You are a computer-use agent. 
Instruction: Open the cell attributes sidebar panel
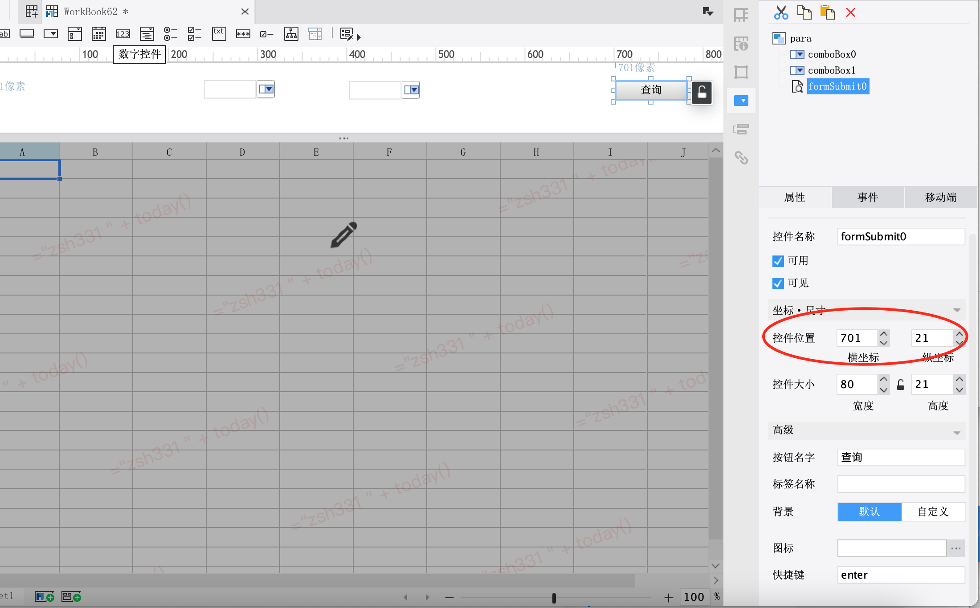point(741,44)
